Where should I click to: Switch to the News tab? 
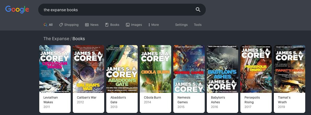point(92,25)
